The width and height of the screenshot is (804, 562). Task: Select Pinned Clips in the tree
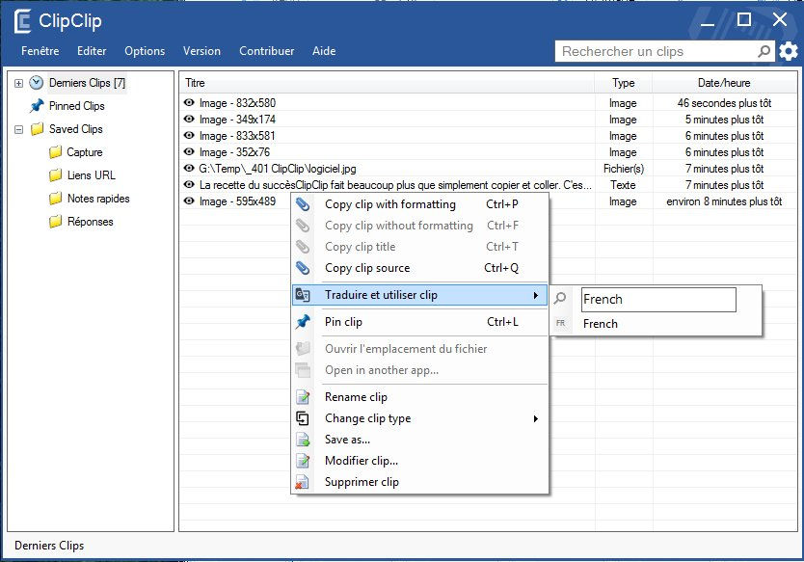point(76,106)
